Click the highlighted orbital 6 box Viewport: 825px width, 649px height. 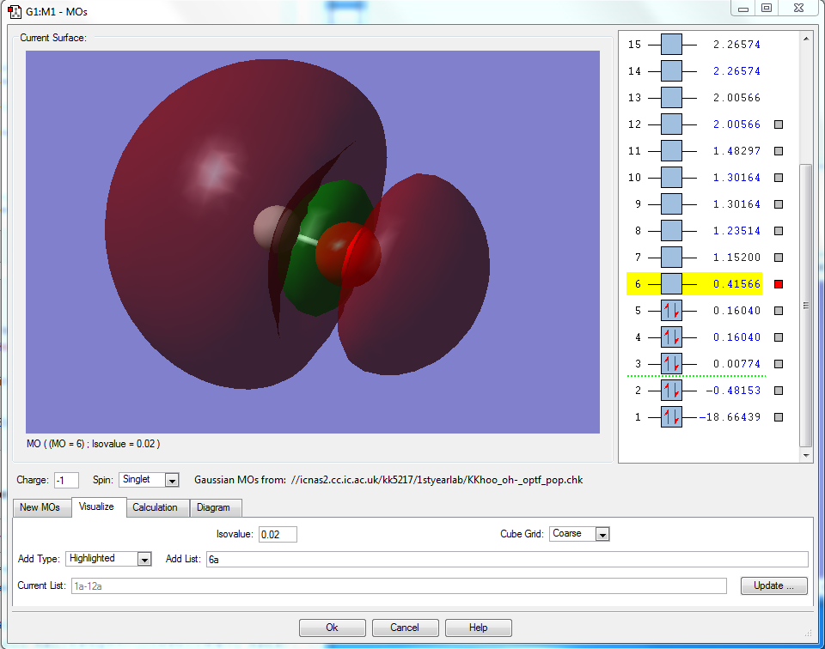(671, 284)
